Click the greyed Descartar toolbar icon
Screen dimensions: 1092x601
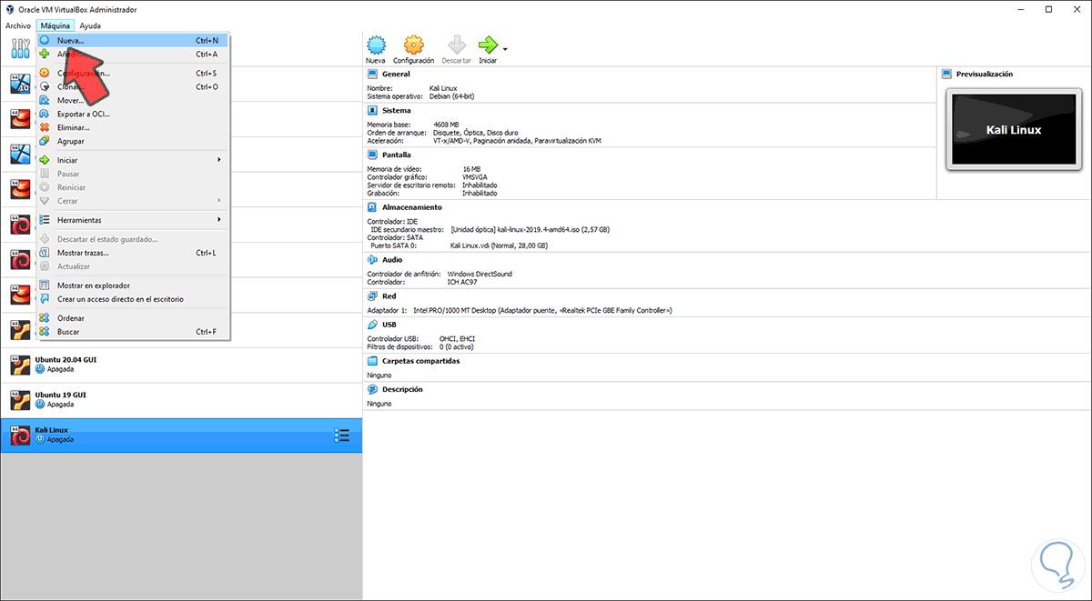(456, 45)
